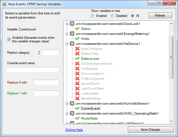Select the BatteryLevel variable
The width and height of the screenshot is (178, 137).
click(x=90, y=59)
